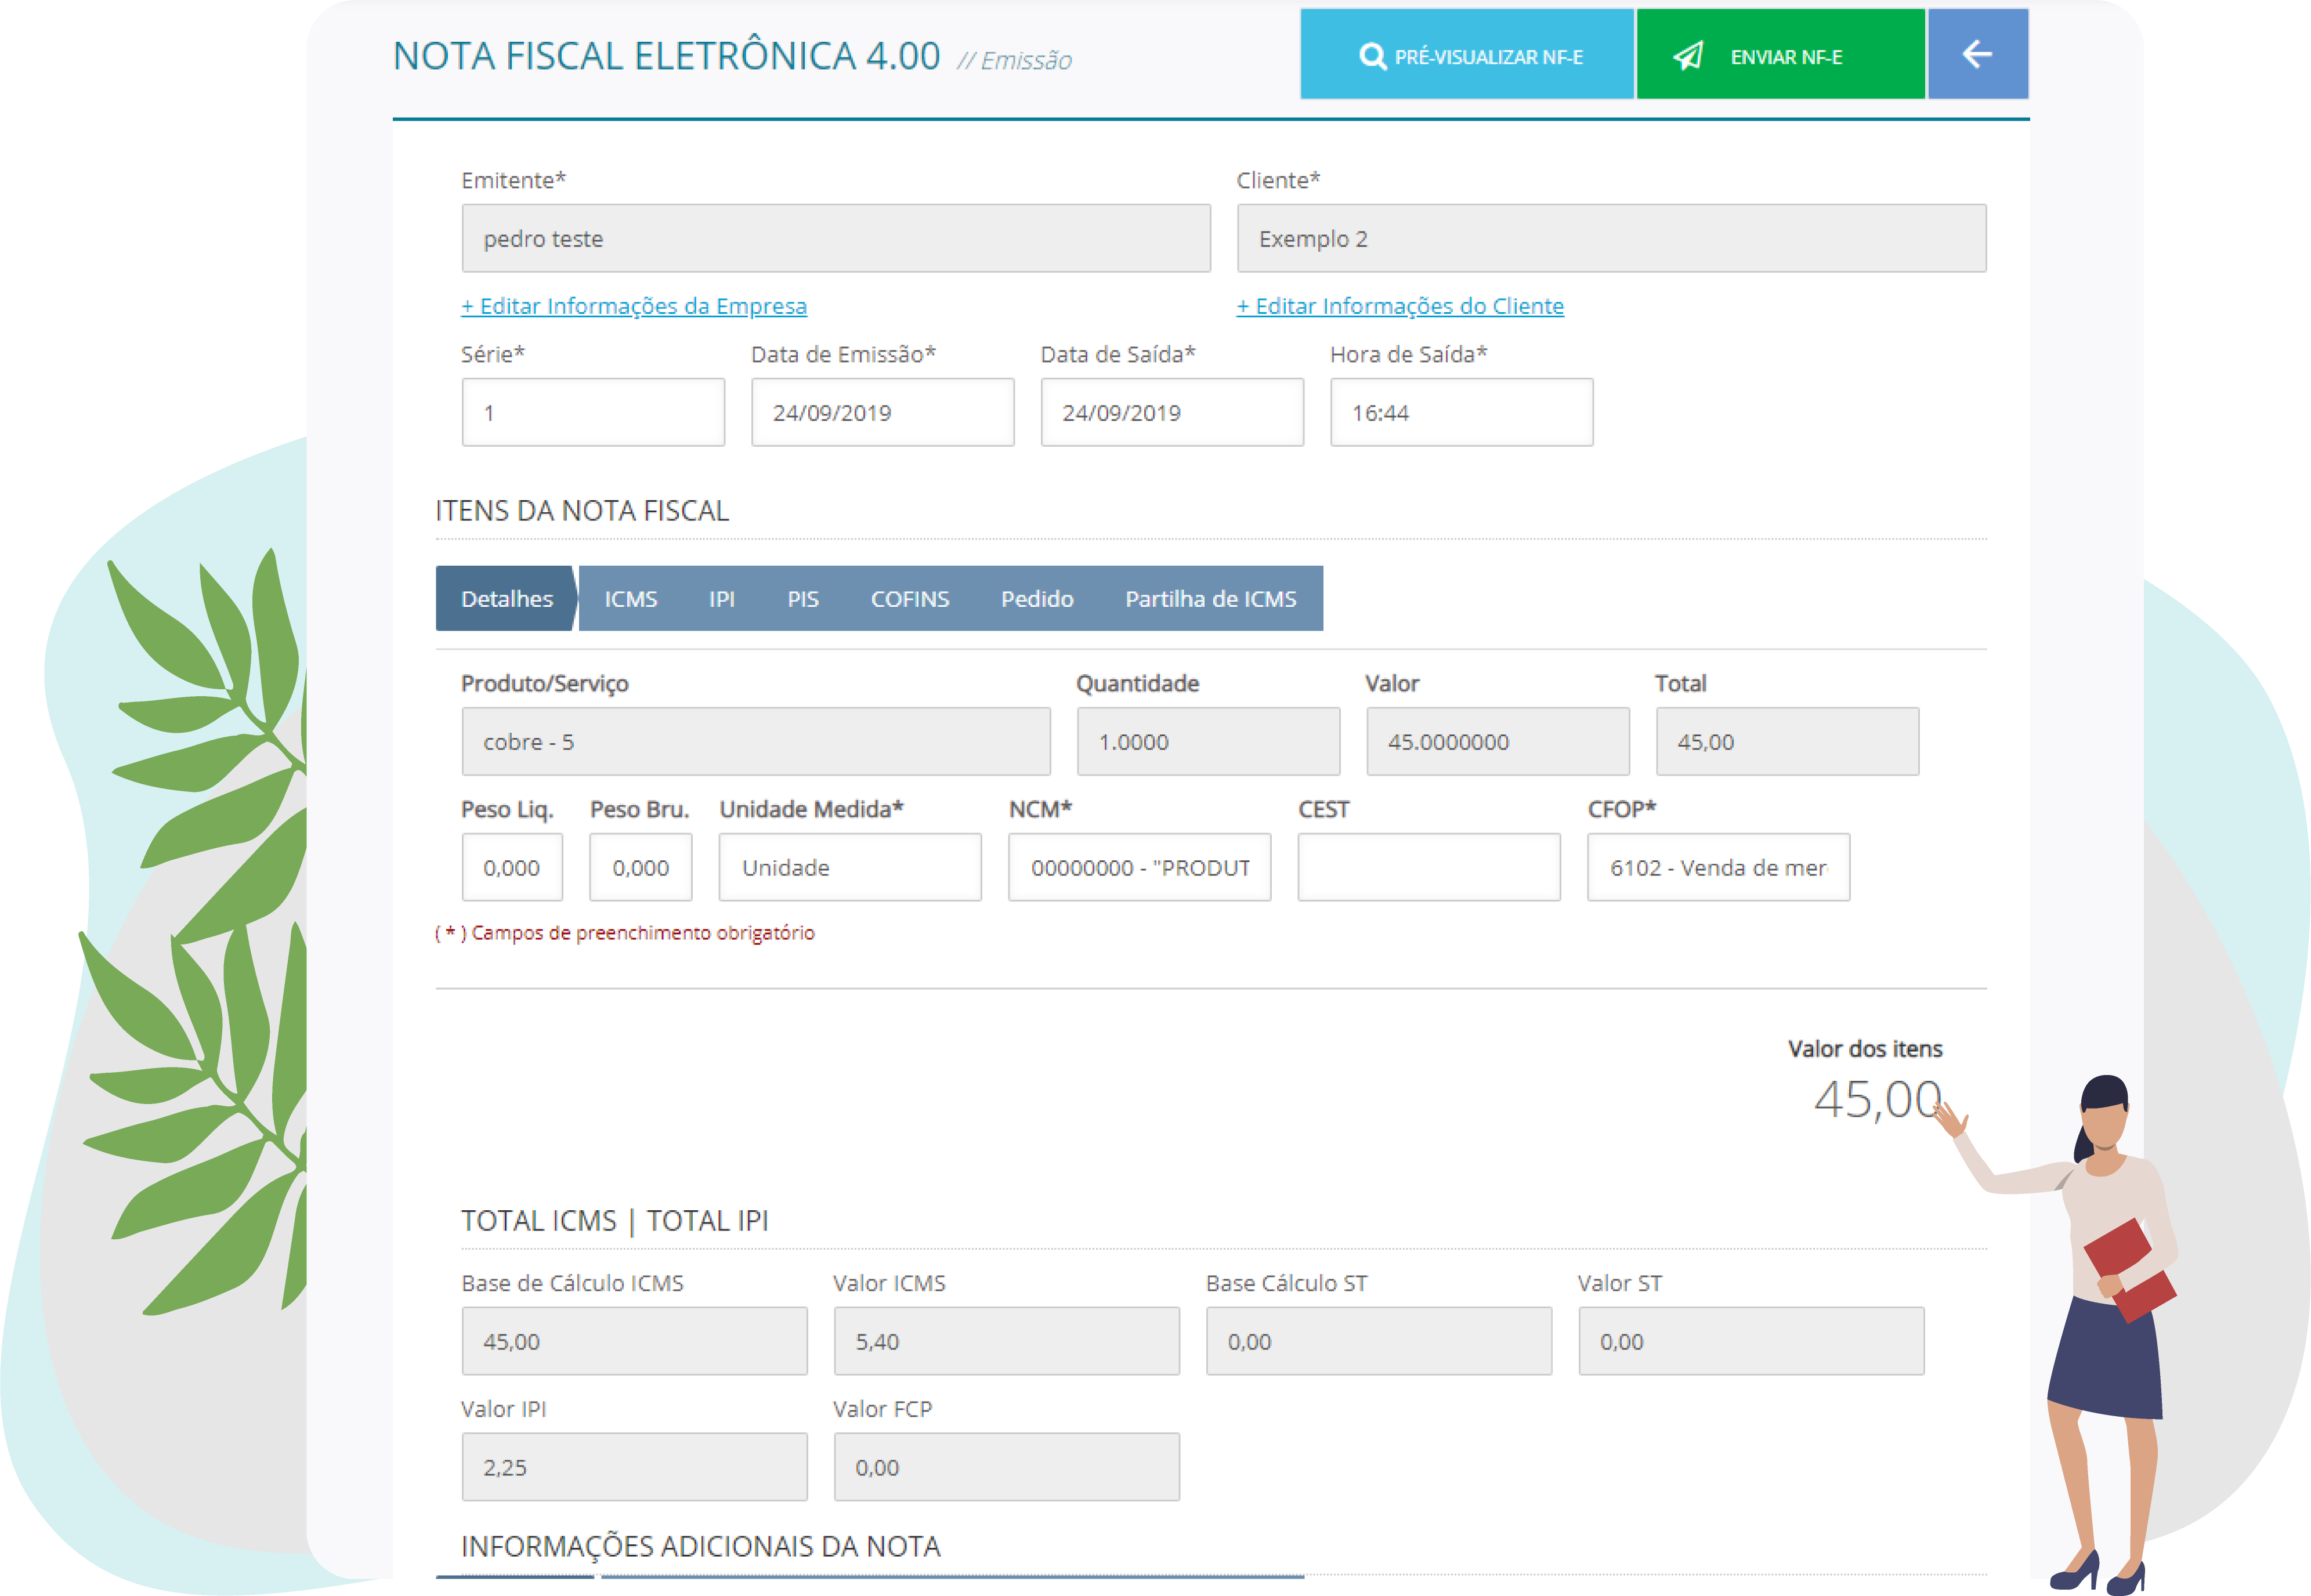Click the Valor ST field
The image size is (2311, 1596).
(1751, 1341)
